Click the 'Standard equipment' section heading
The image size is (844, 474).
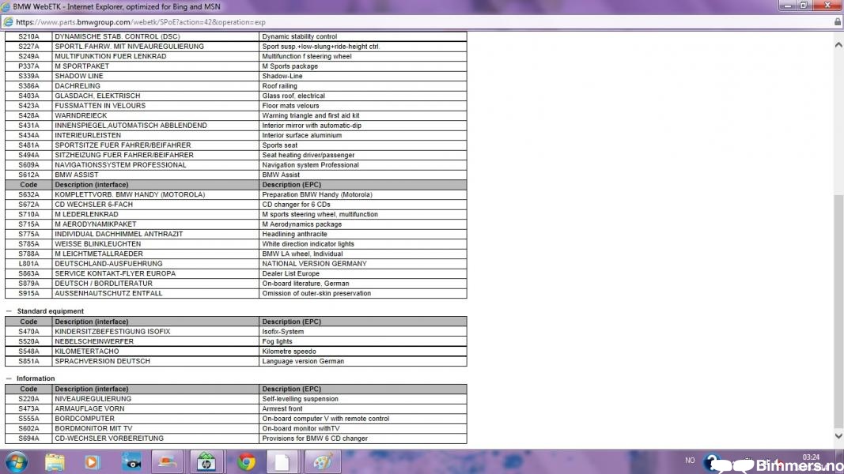point(50,311)
